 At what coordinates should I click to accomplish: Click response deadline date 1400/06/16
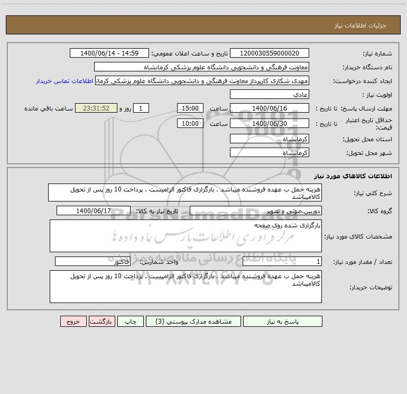point(270,108)
